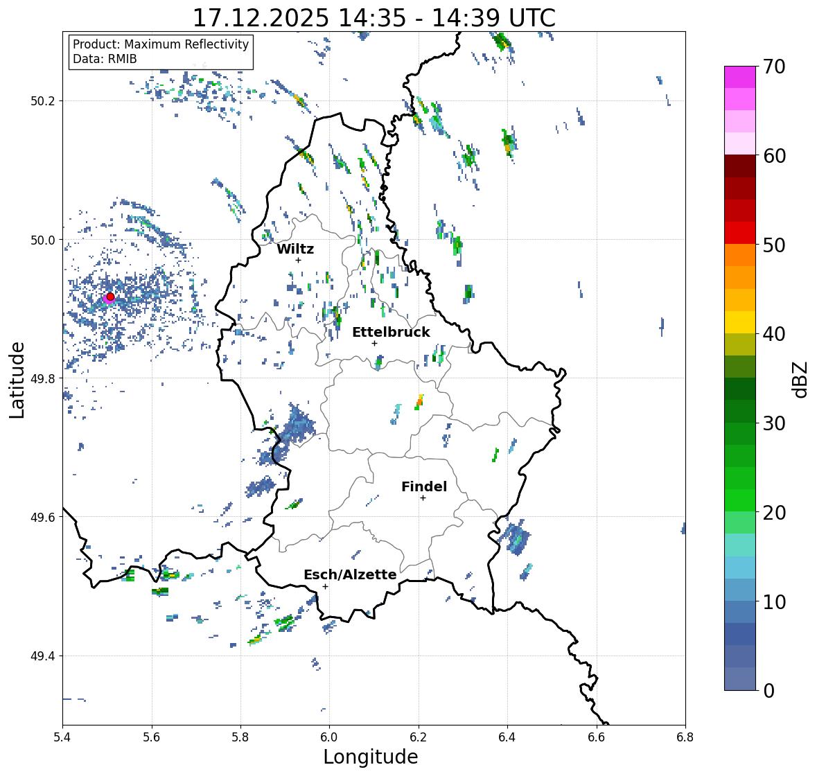The image size is (817, 774).
Task: Click the 49.6 latitude tick label
Action: (x=44, y=517)
